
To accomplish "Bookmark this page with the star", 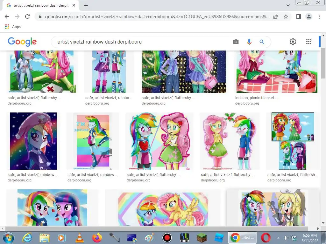I will [286, 17].
